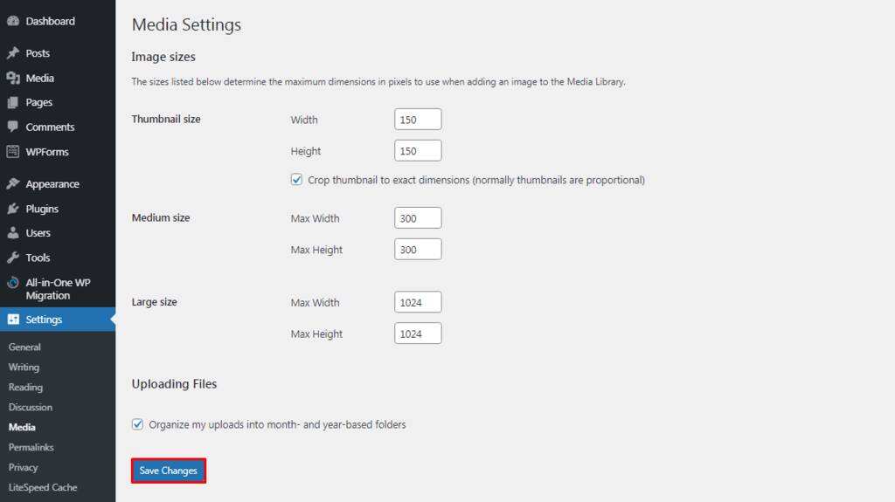Image resolution: width=895 pixels, height=502 pixels.
Task: Toggle Organize uploads into month/year folders
Action: pos(137,424)
